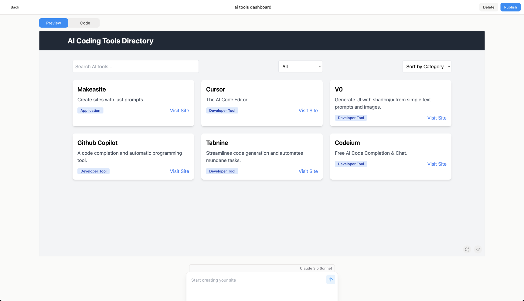The width and height of the screenshot is (524, 301).
Task: Click Developer Tool tag on Tabnine card
Action: 222,171
